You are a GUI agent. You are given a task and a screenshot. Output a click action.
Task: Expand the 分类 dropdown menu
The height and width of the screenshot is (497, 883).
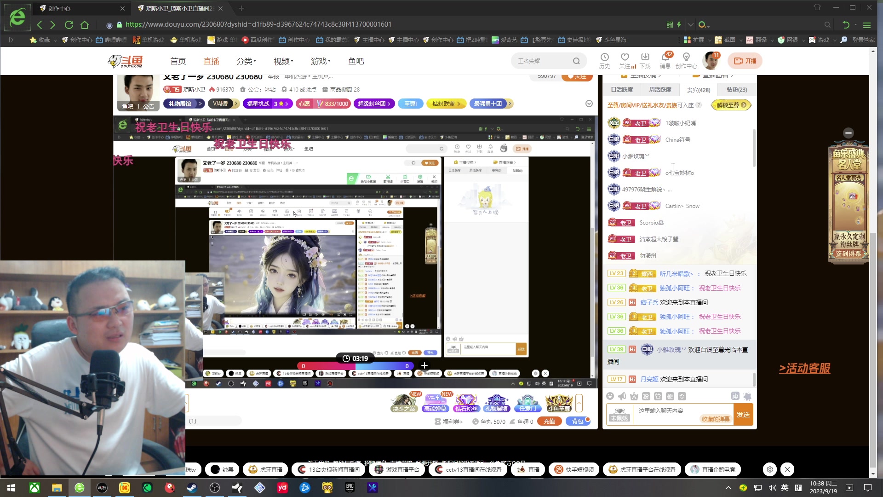click(246, 61)
